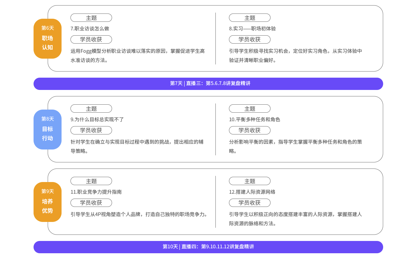Click 主题 pill above 10.平衡多种任务和角色
413x256 pixels.
click(250, 109)
